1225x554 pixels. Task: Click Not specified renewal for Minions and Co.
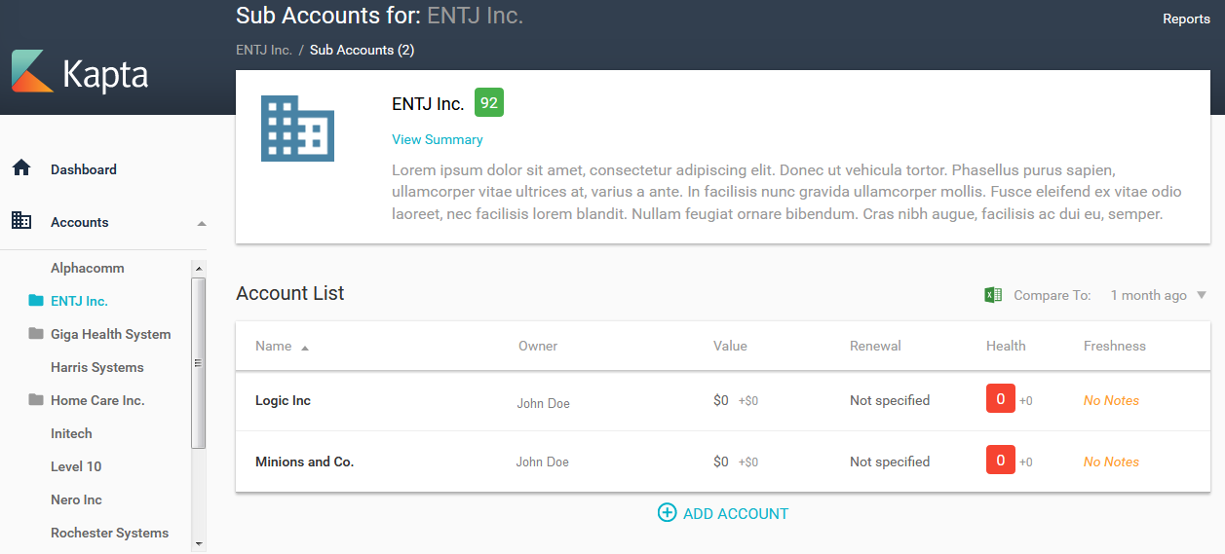890,462
